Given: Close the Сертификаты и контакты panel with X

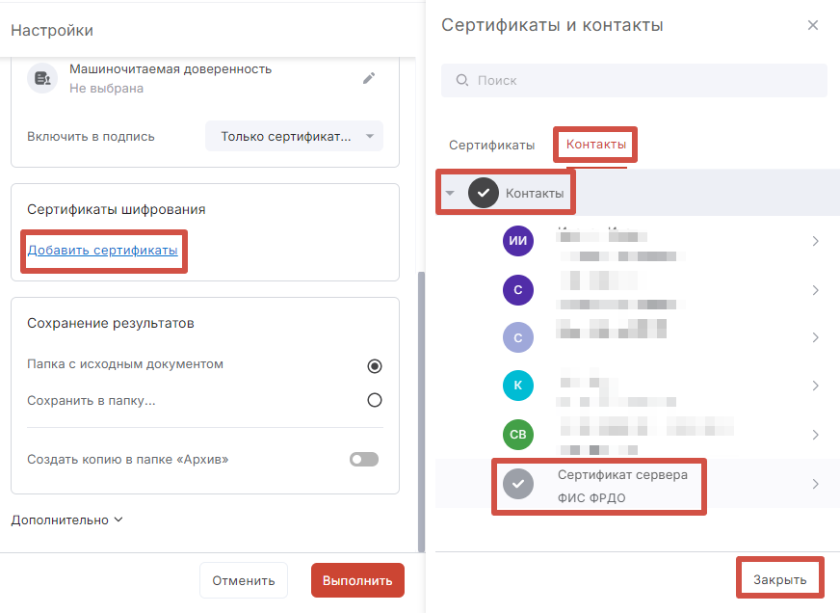Looking at the screenshot, I should pyautogui.click(x=813, y=25).
